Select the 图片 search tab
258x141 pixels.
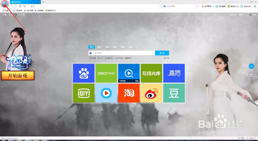[x=99, y=47]
